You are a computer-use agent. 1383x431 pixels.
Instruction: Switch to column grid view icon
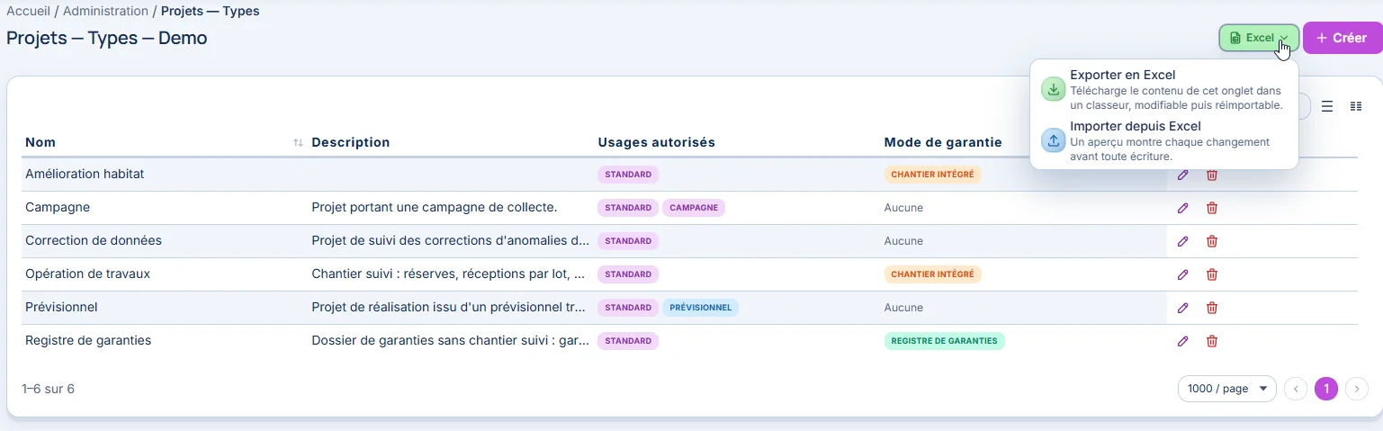[1356, 106]
